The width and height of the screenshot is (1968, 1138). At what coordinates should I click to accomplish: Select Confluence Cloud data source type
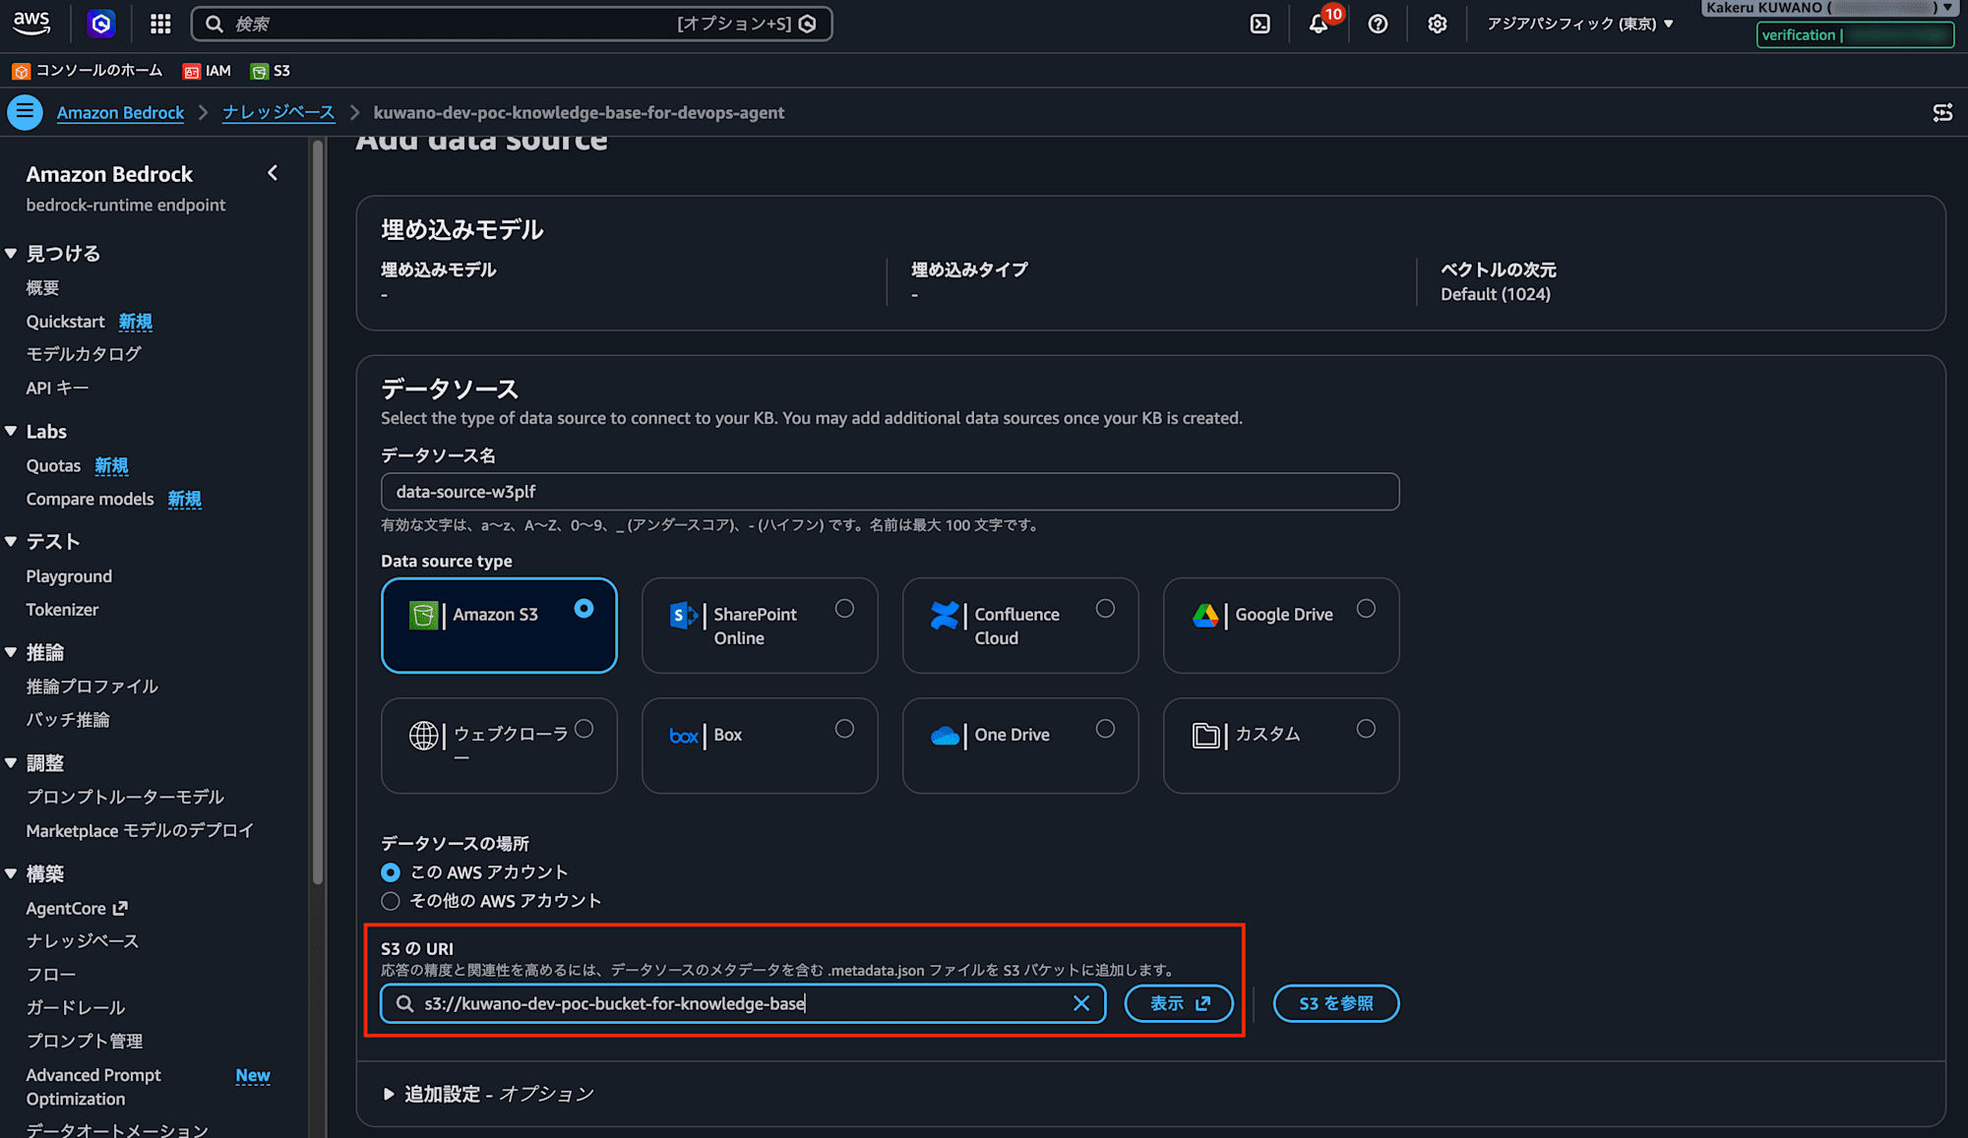1020,626
